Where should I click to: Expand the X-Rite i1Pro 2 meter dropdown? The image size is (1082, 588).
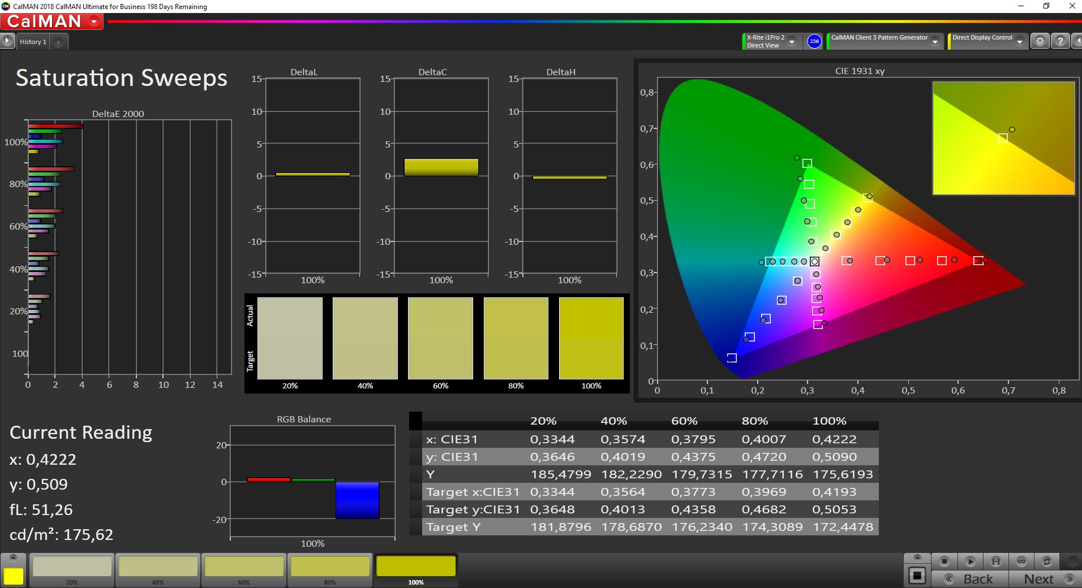pos(792,42)
